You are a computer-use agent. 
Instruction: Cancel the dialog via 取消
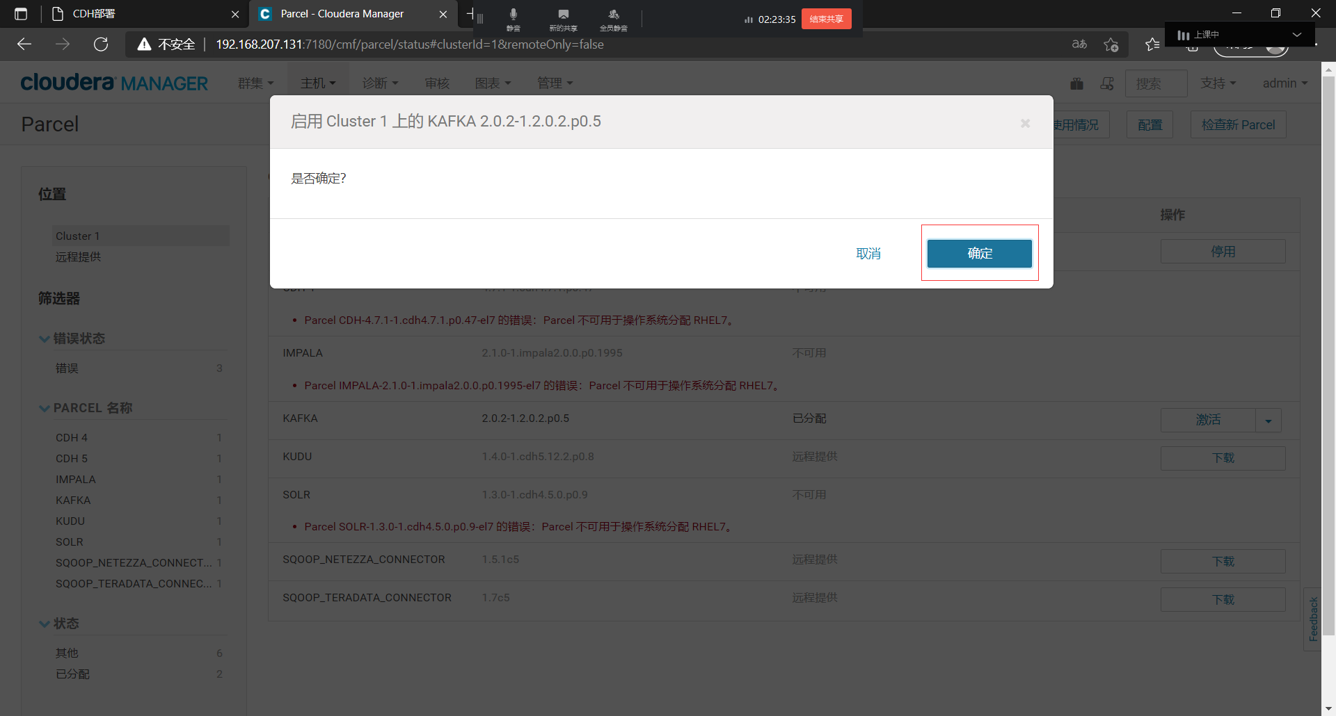868,254
